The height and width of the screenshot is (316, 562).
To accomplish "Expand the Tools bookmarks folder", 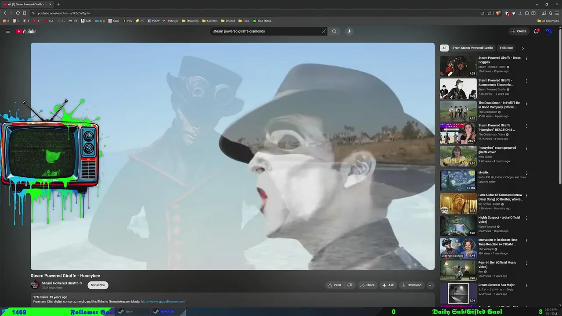I will tap(244, 21).
